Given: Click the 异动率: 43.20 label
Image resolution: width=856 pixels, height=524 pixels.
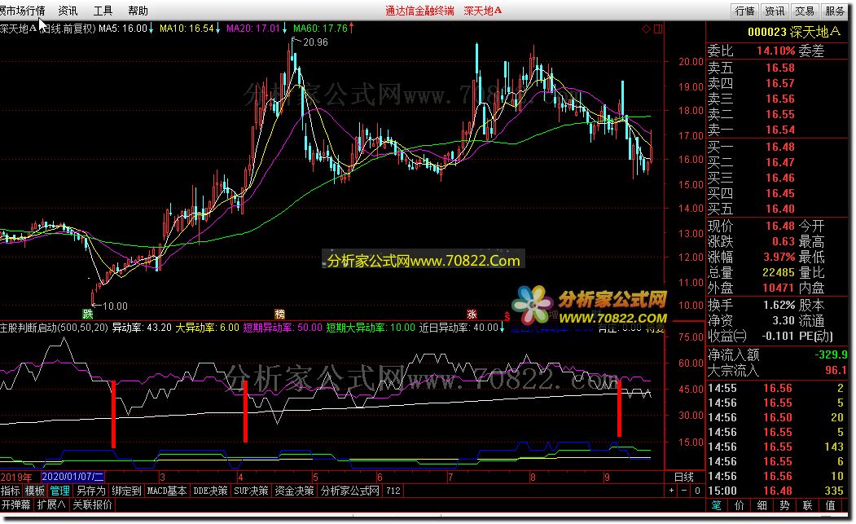Looking at the screenshot, I should click(x=142, y=328).
